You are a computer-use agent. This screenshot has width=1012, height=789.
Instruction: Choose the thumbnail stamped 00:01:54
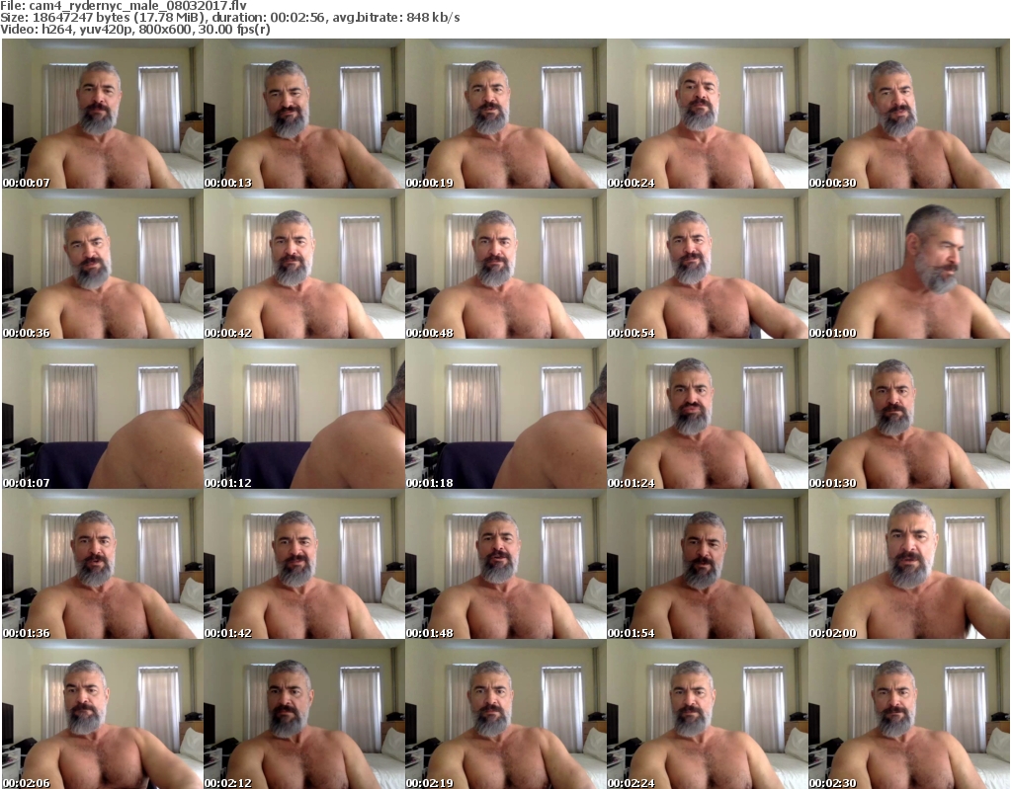tap(708, 564)
